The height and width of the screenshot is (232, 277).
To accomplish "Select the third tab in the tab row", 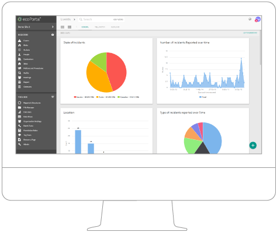I will coord(115,27).
